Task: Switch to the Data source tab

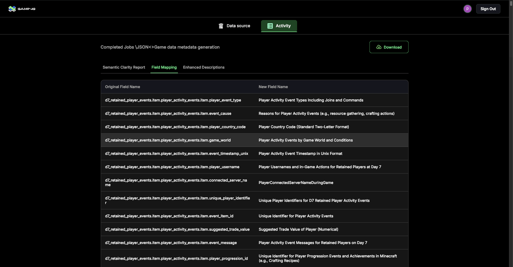Action: [234, 26]
